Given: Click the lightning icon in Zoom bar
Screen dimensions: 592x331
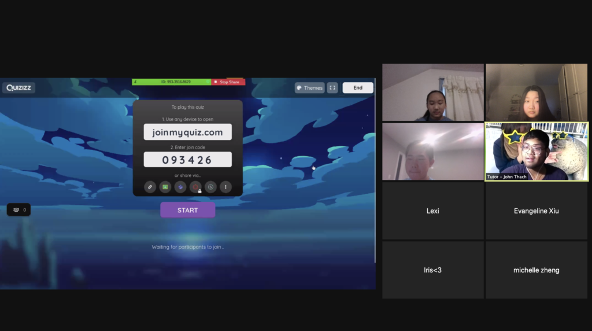Looking at the screenshot, I should pyautogui.click(x=135, y=82).
